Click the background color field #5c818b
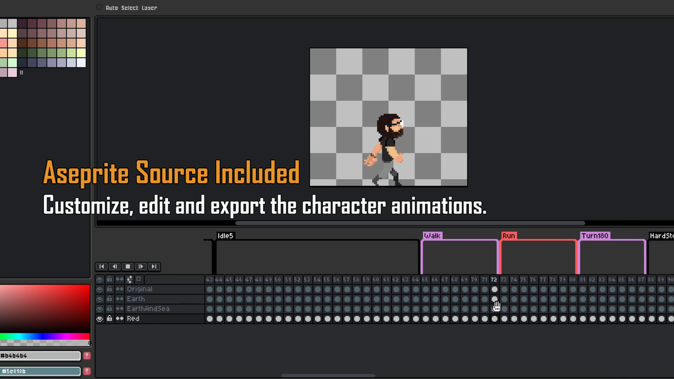 tap(40, 371)
